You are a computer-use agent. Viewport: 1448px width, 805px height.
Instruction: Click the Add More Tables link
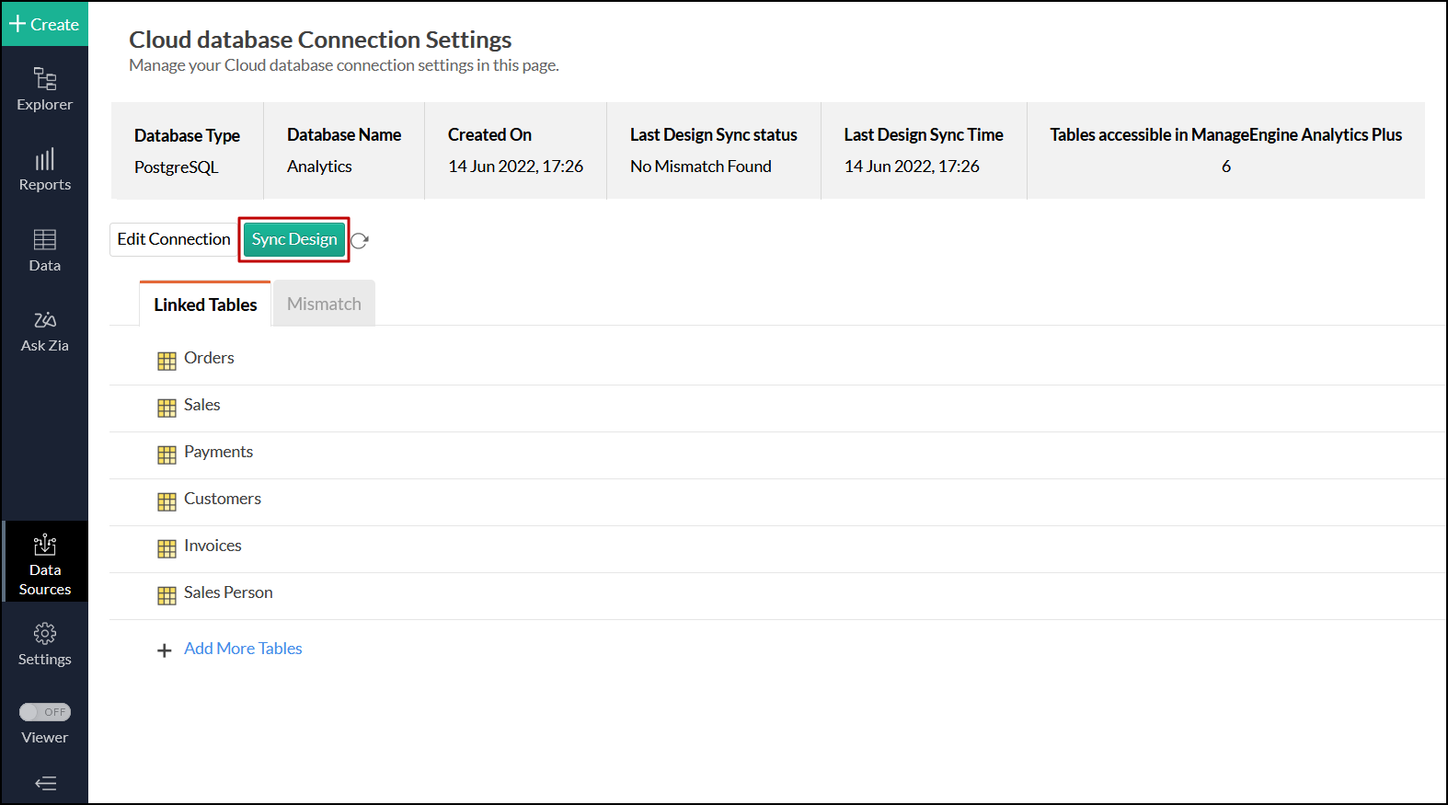pos(243,649)
